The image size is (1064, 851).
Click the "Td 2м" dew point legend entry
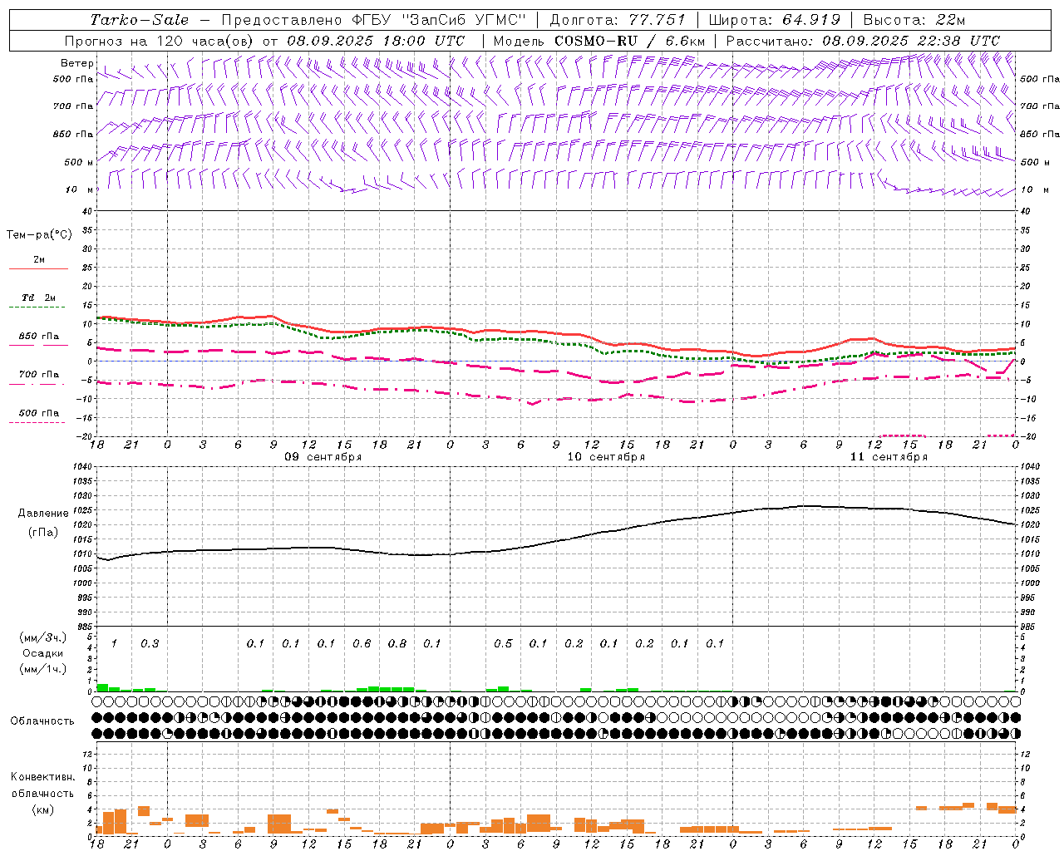(38, 298)
